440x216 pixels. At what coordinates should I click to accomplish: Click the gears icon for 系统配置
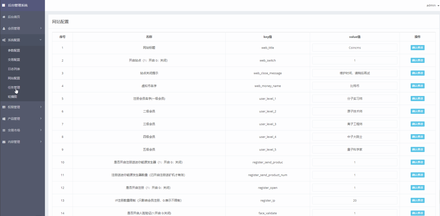[x=4, y=40]
